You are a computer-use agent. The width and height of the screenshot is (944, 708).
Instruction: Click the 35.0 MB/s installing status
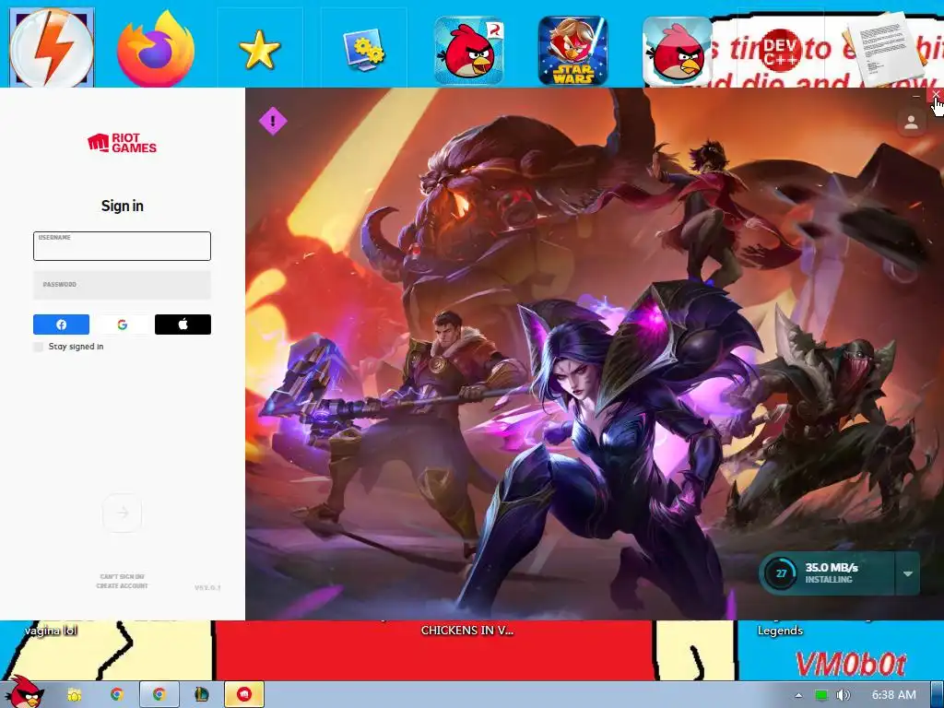pyautogui.click(x=832, y=573)
